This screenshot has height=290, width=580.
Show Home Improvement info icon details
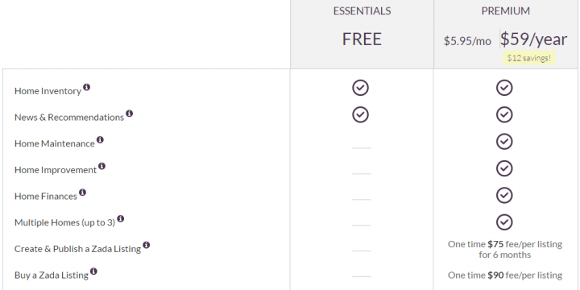pyautogui.click(x=101, y=166)
